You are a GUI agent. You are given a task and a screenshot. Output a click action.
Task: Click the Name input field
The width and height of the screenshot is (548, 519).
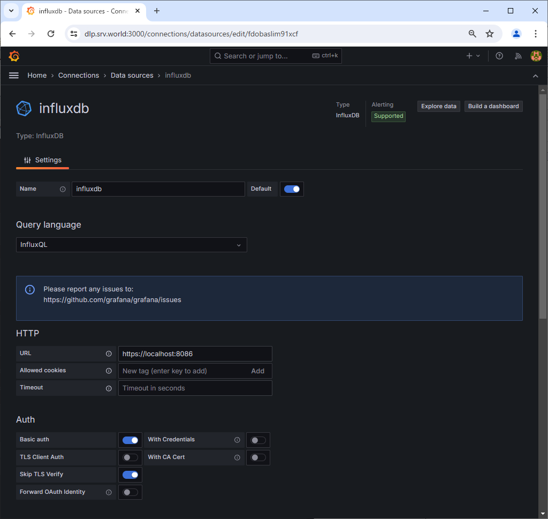pyautogui.click(x=158, y=189)
